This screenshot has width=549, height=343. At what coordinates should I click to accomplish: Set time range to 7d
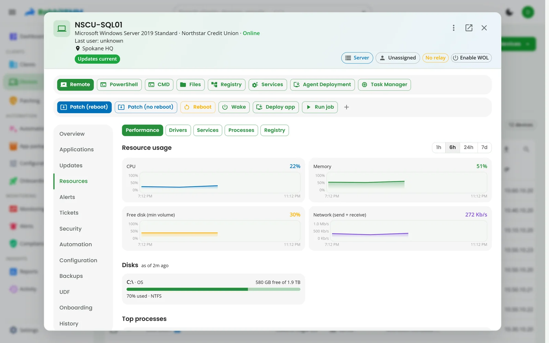tap(484, 147)
